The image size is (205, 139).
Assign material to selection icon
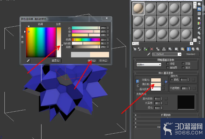(145, 49)
